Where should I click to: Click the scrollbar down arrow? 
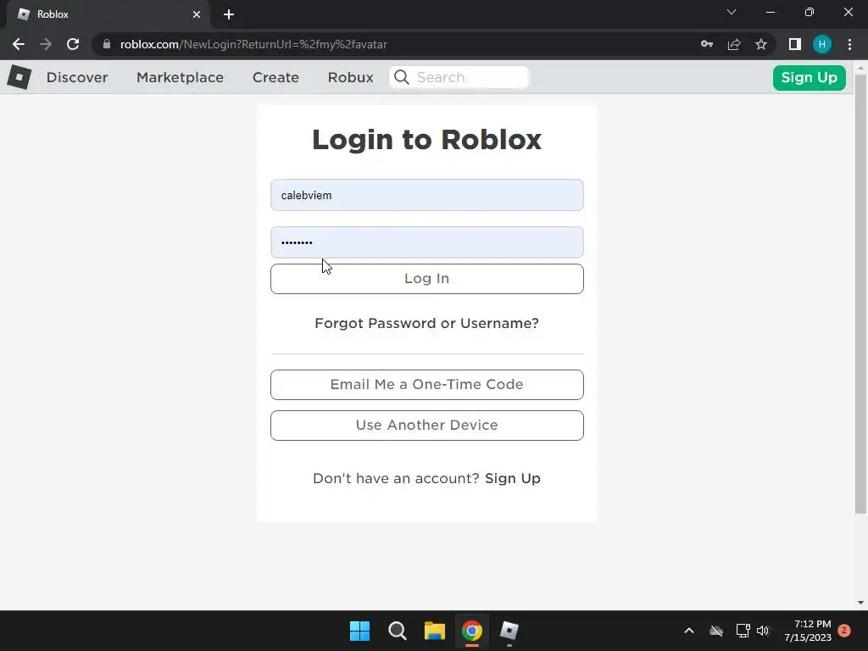click(860, 603)
